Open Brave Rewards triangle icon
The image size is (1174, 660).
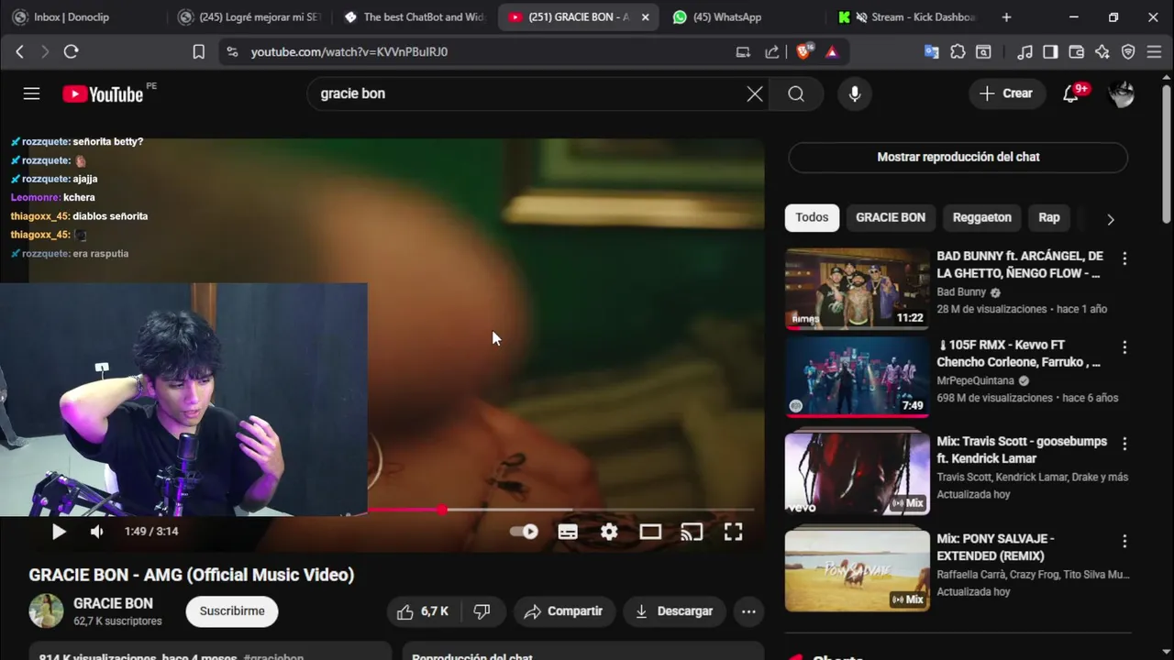click(x=832, y=52)
